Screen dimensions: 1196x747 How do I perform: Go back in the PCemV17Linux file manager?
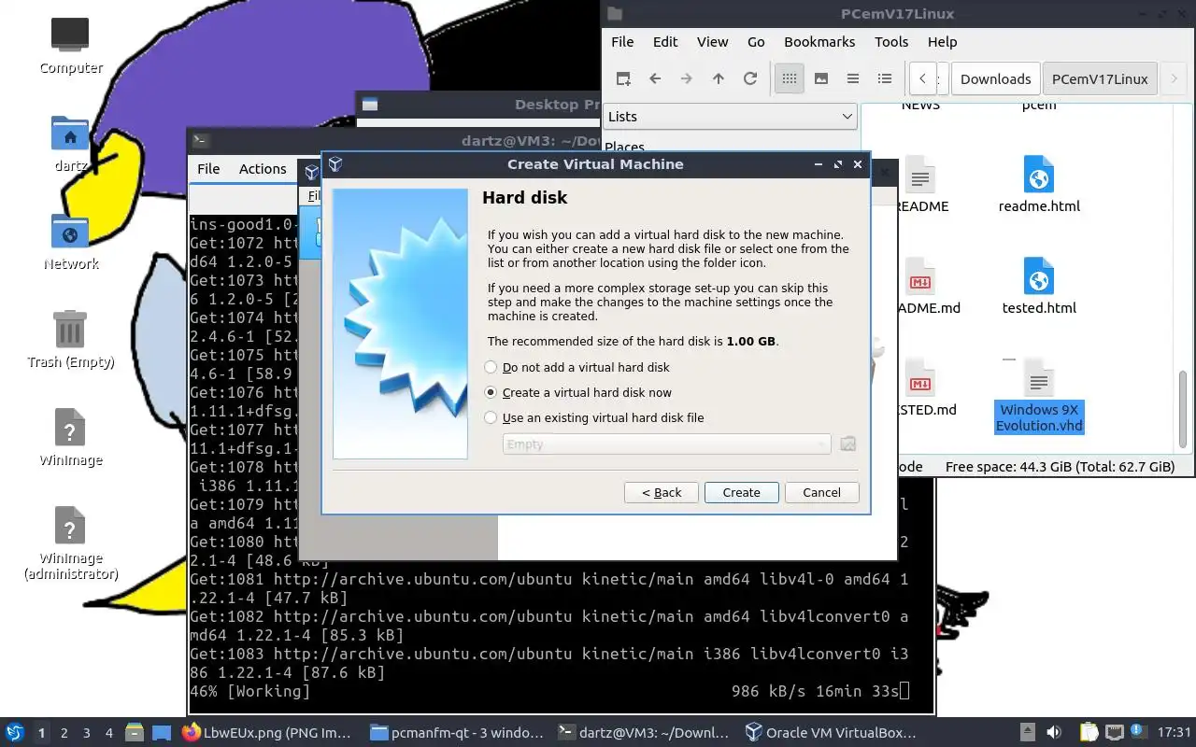click(x=655, y=78)
